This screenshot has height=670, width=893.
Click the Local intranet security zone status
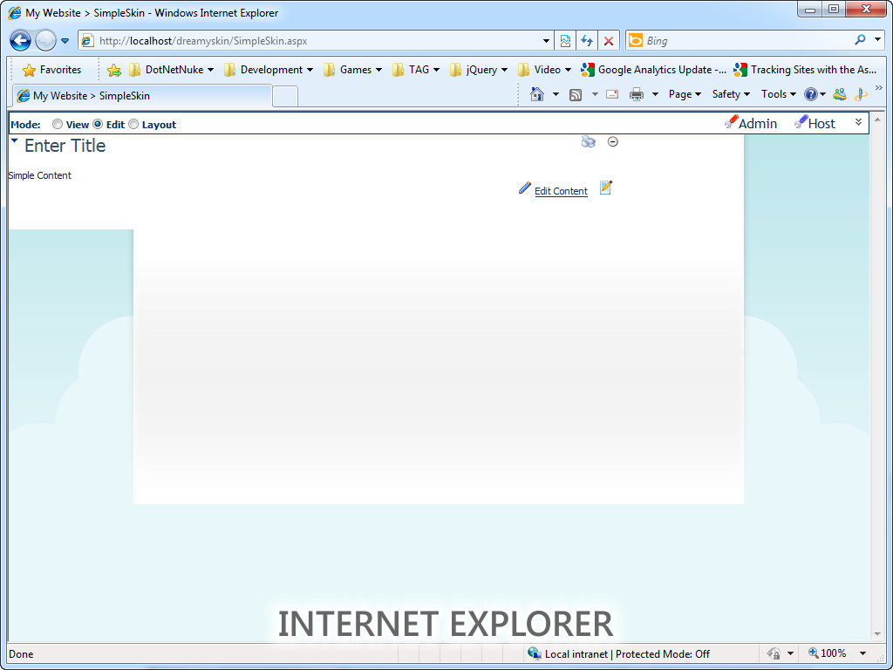619,654
